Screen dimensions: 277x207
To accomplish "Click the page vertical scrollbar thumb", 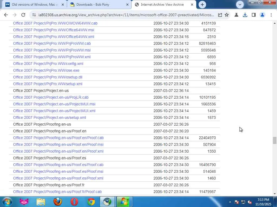I will click(x=274, y=140).
